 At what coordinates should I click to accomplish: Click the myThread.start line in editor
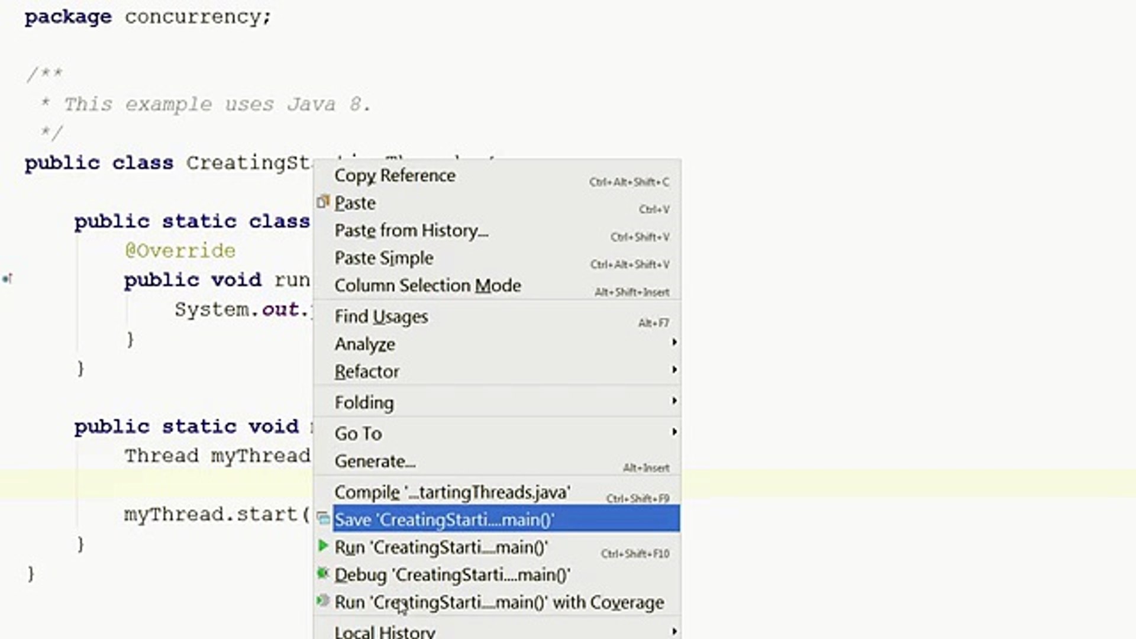[217, 514]
